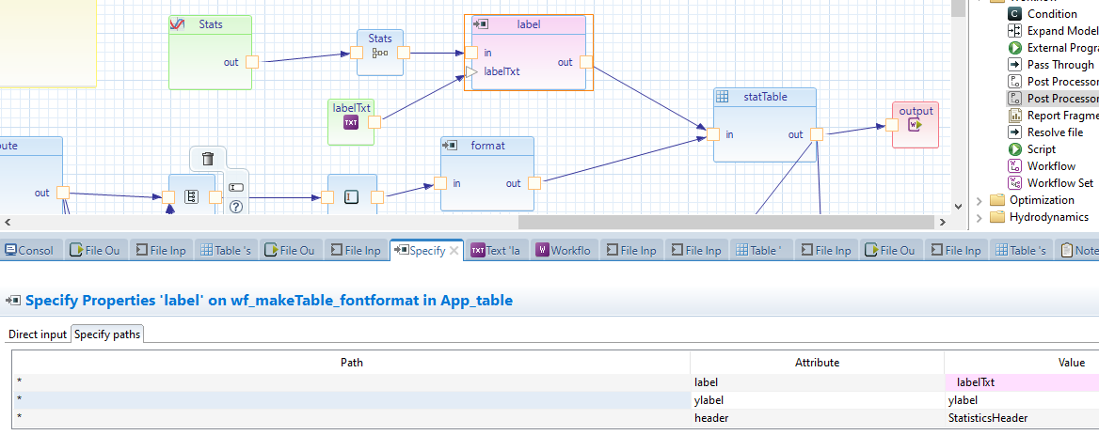
Task: Select the output report node icon
Action: (915, 125)
